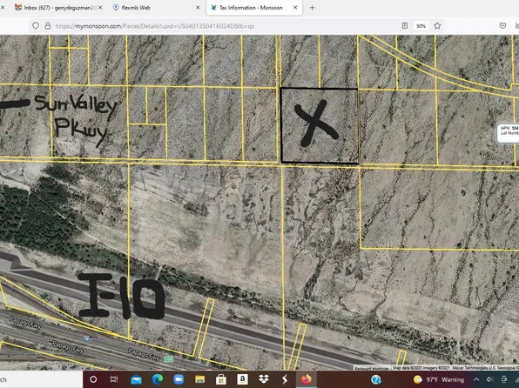
Task: Click the Keyboard shortcuts map link
Action: (x=371, y=368)
